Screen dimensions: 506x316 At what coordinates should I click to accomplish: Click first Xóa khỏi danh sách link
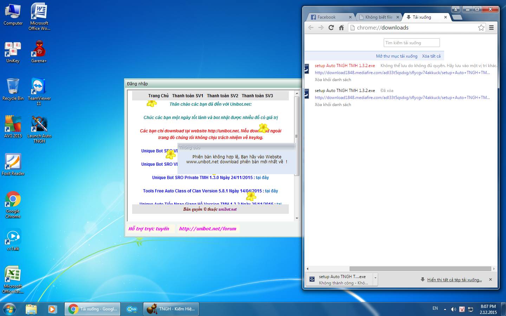point(333,80)
